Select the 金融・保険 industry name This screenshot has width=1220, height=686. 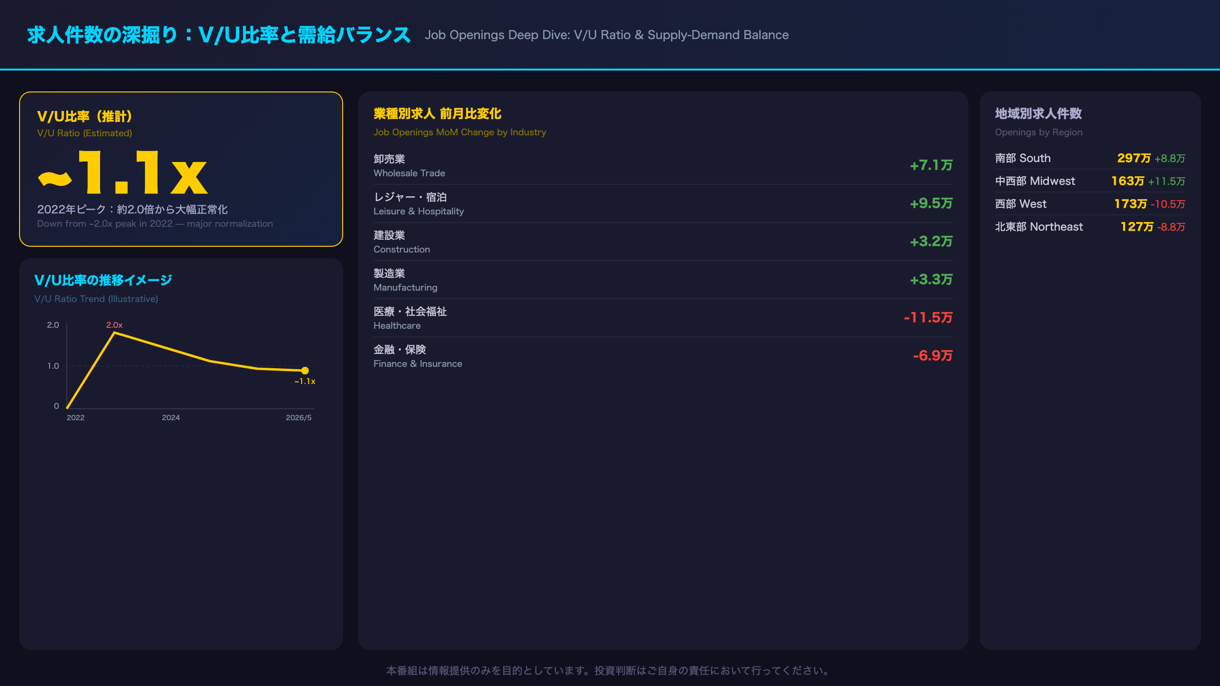(x=400, y=350)
